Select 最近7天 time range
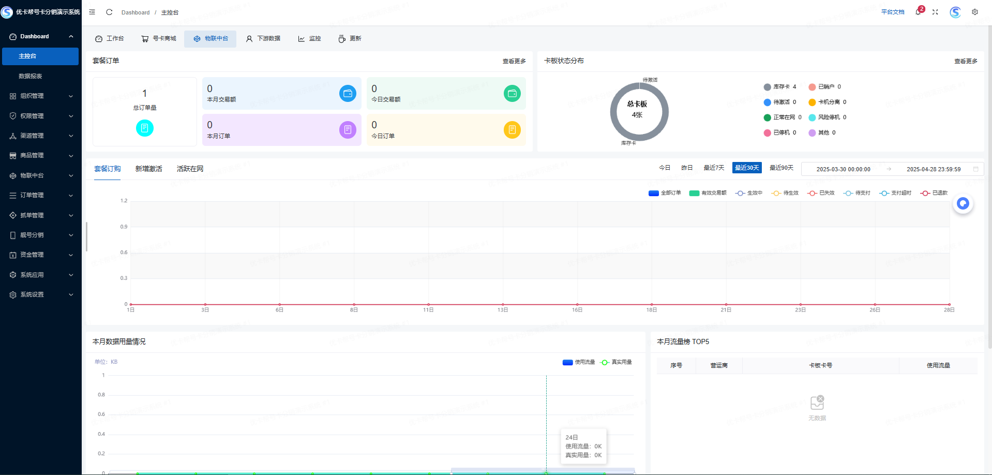The image size is (992, 475). [x=714, y=168]
